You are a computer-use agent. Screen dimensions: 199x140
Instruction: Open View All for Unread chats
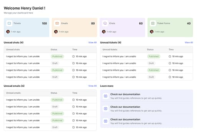(x=92, y=43)
